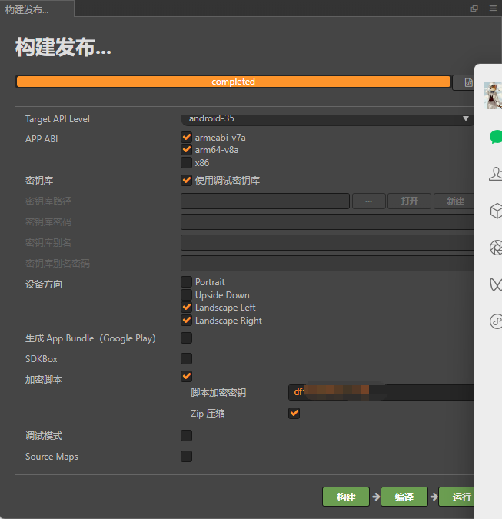
Task: Click the WeChat profile avatar
Action: pos(493,95)
